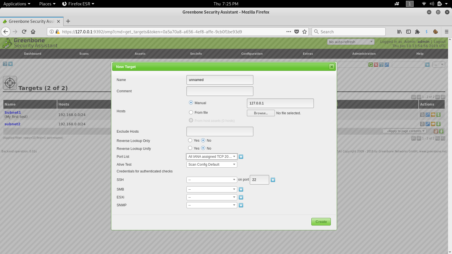This screenshot has width=452, height=254.
Task: Open the extensions puzzle-piece icon
Action: (418, 32)
